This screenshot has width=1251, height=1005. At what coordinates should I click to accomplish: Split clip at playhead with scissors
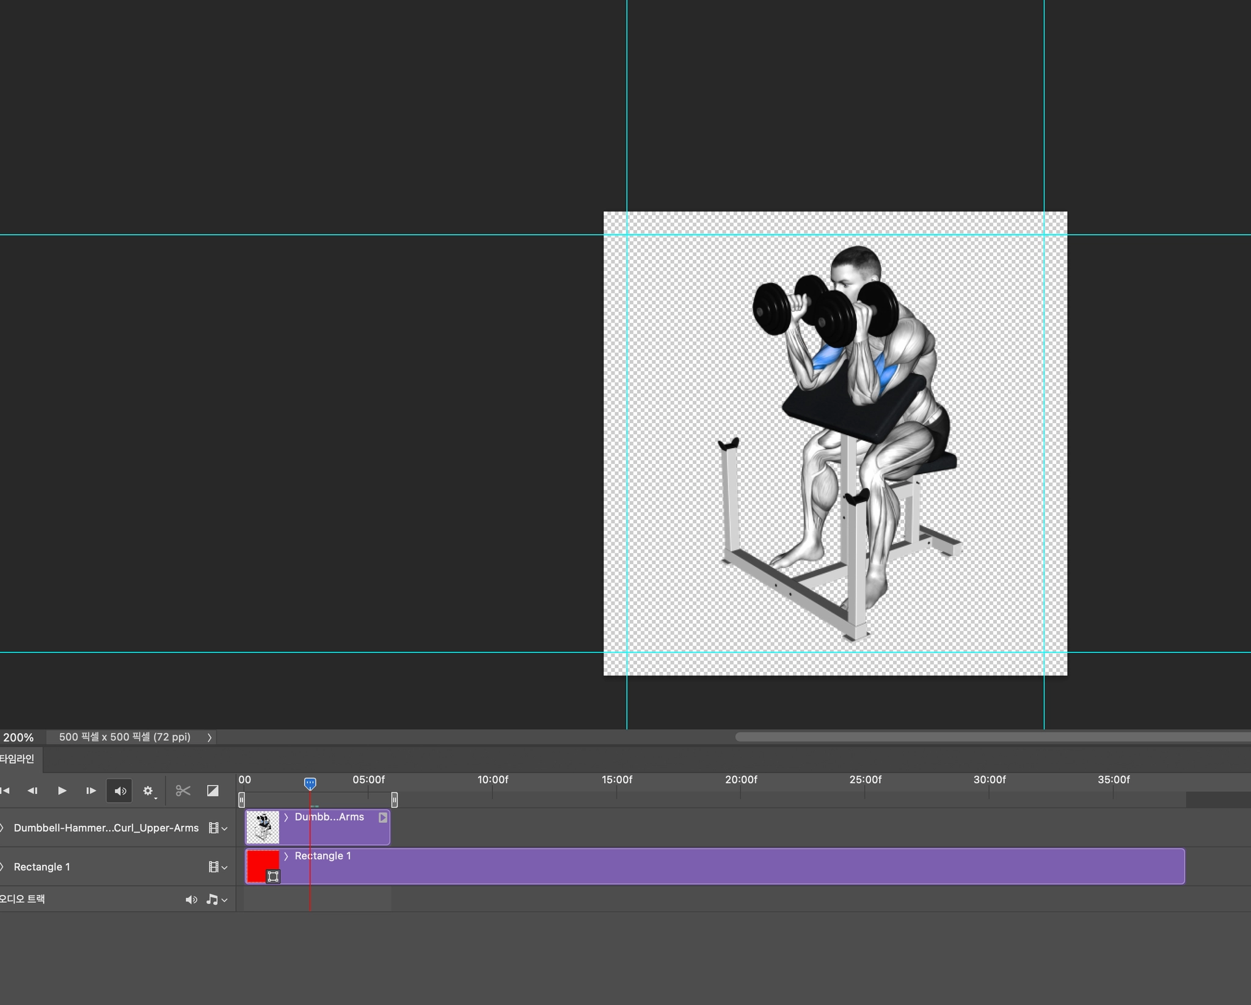tap(183, 790)
